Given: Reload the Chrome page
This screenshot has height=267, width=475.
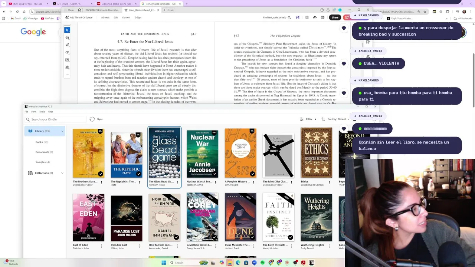Looking at the screenshot, I should tap(17, 11).
